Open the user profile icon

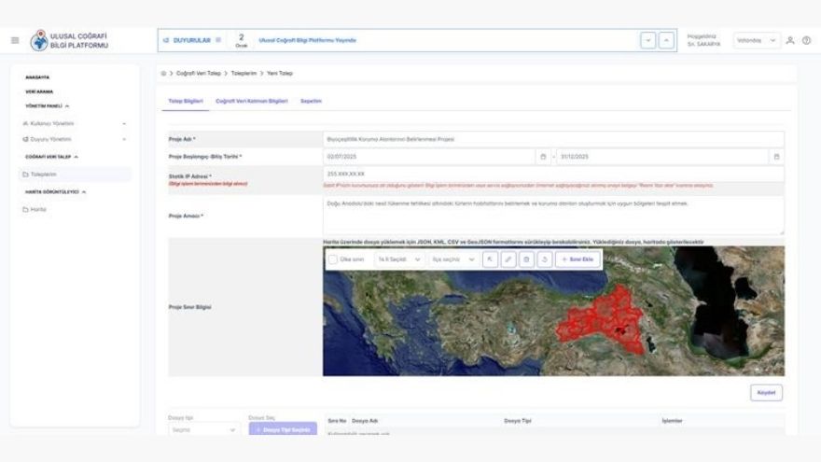pos(790,40)
